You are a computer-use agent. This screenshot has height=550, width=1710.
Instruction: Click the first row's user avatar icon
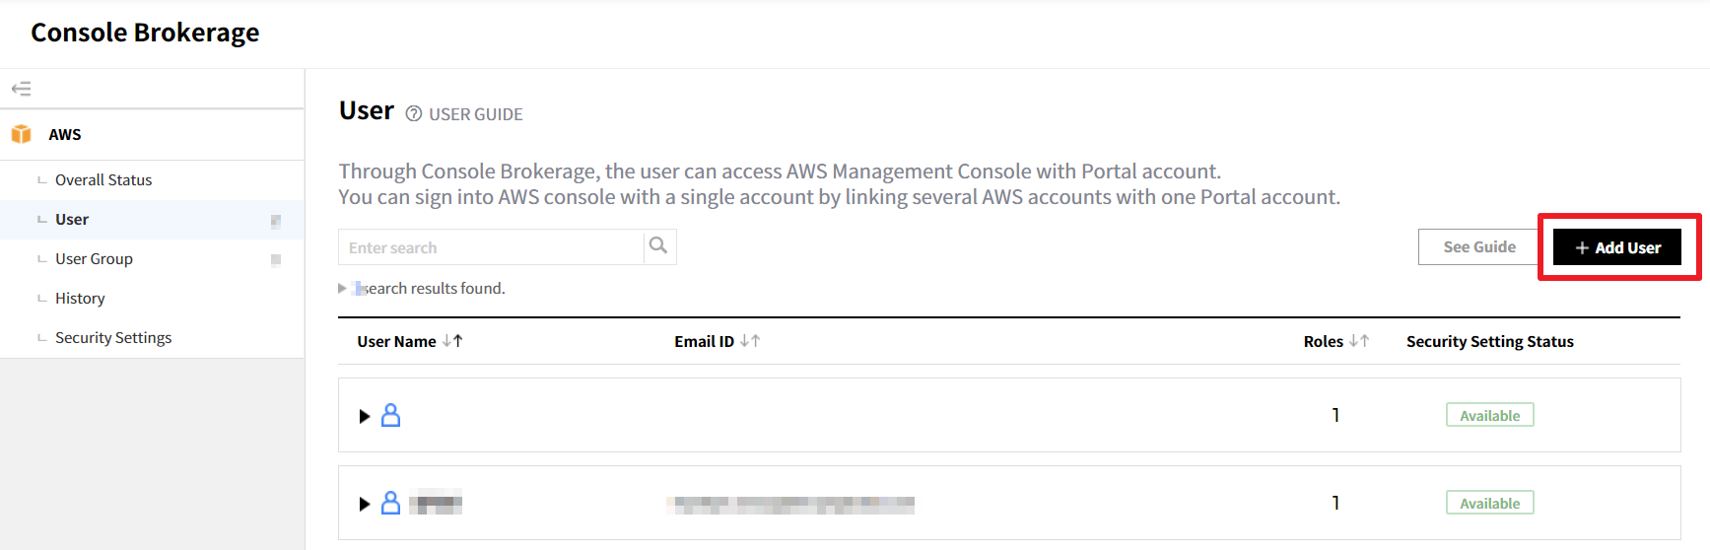(x=391, y=416)
